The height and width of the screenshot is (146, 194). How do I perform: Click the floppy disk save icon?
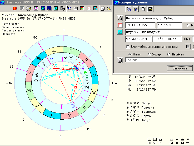(x=150, y=9)
